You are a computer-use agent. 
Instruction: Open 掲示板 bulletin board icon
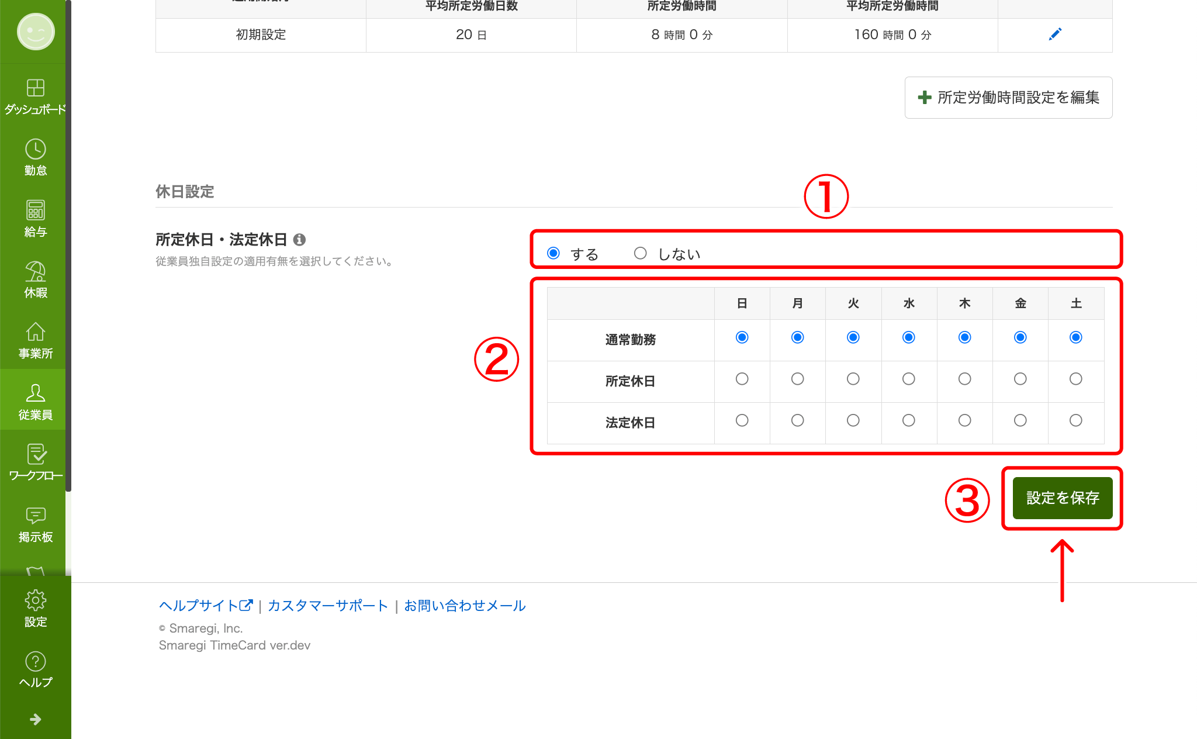click(x=35, y=516)
